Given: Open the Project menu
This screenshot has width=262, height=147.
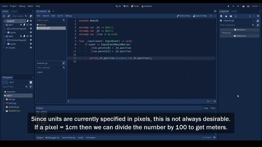Looking at the screenshot, I should pyautogui.click(x=13, y=6).
